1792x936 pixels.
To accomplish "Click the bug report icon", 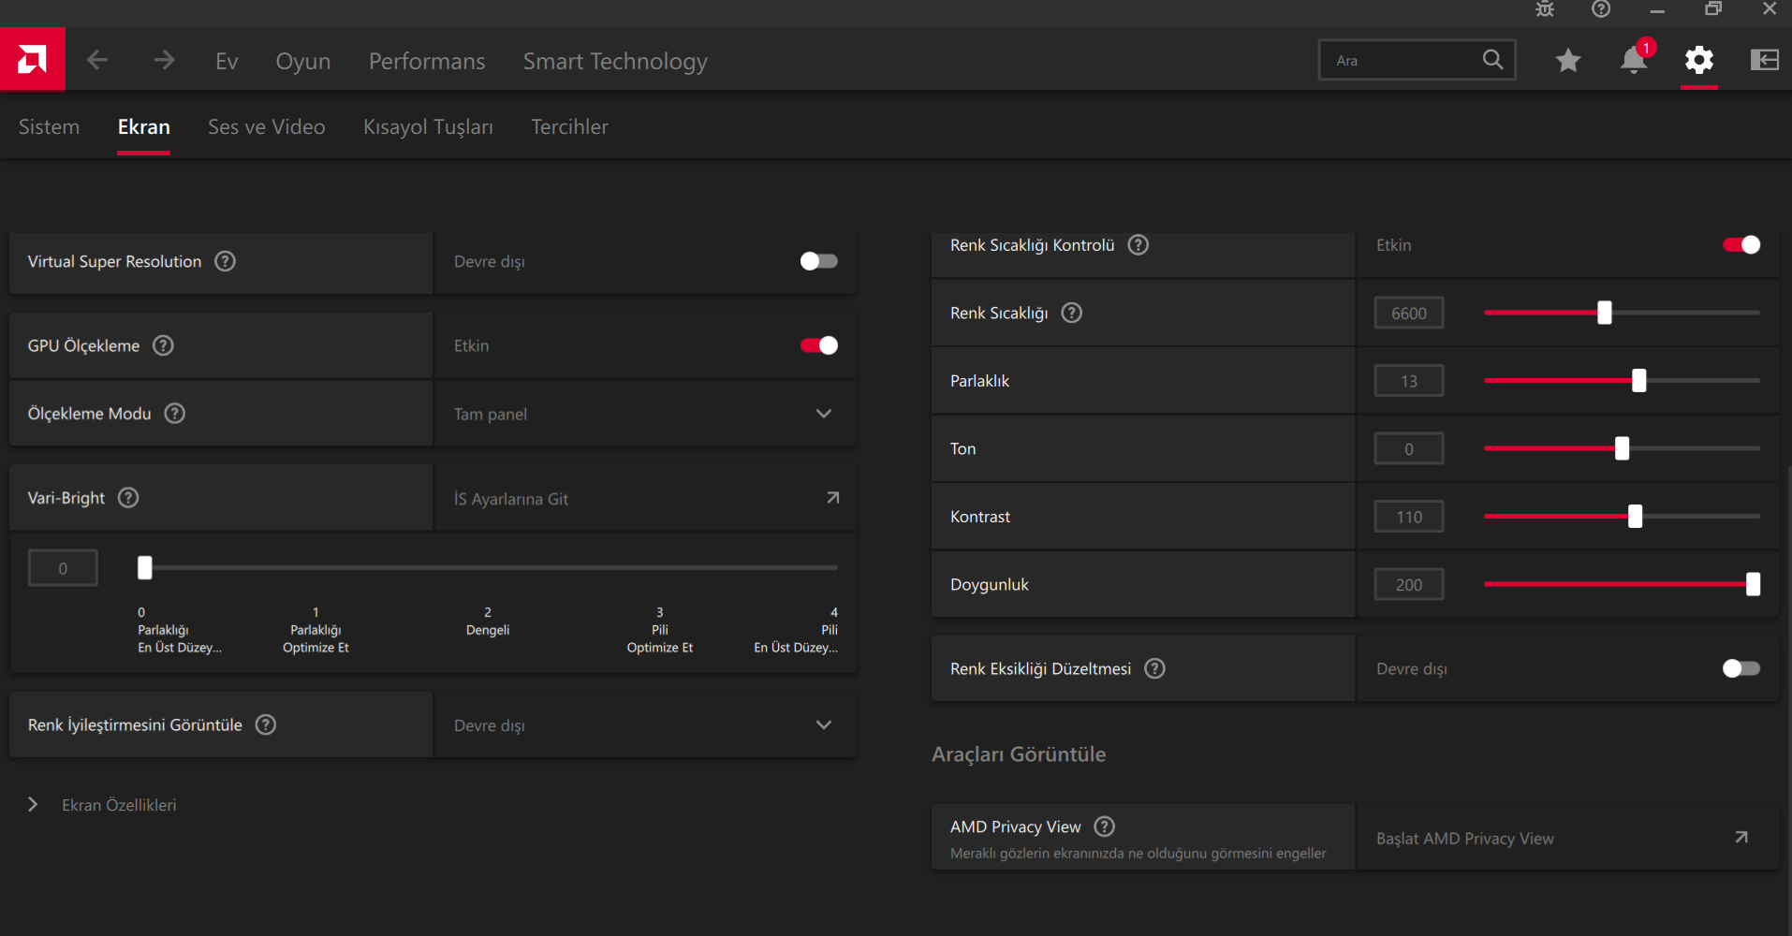I will [1545, 9].
